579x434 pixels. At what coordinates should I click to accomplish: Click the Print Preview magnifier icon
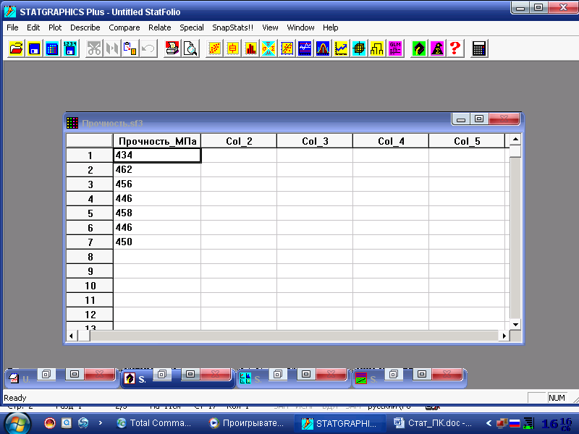[x=190, y=48]
